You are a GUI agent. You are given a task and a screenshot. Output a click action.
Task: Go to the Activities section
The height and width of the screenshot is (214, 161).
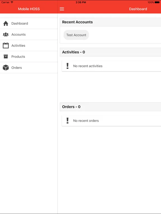tap(29, 45)
